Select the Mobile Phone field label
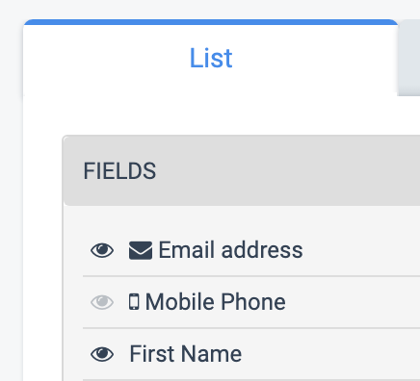Image resolution: width=420 pixels, height=381 pixels. (x=215, y=302)
